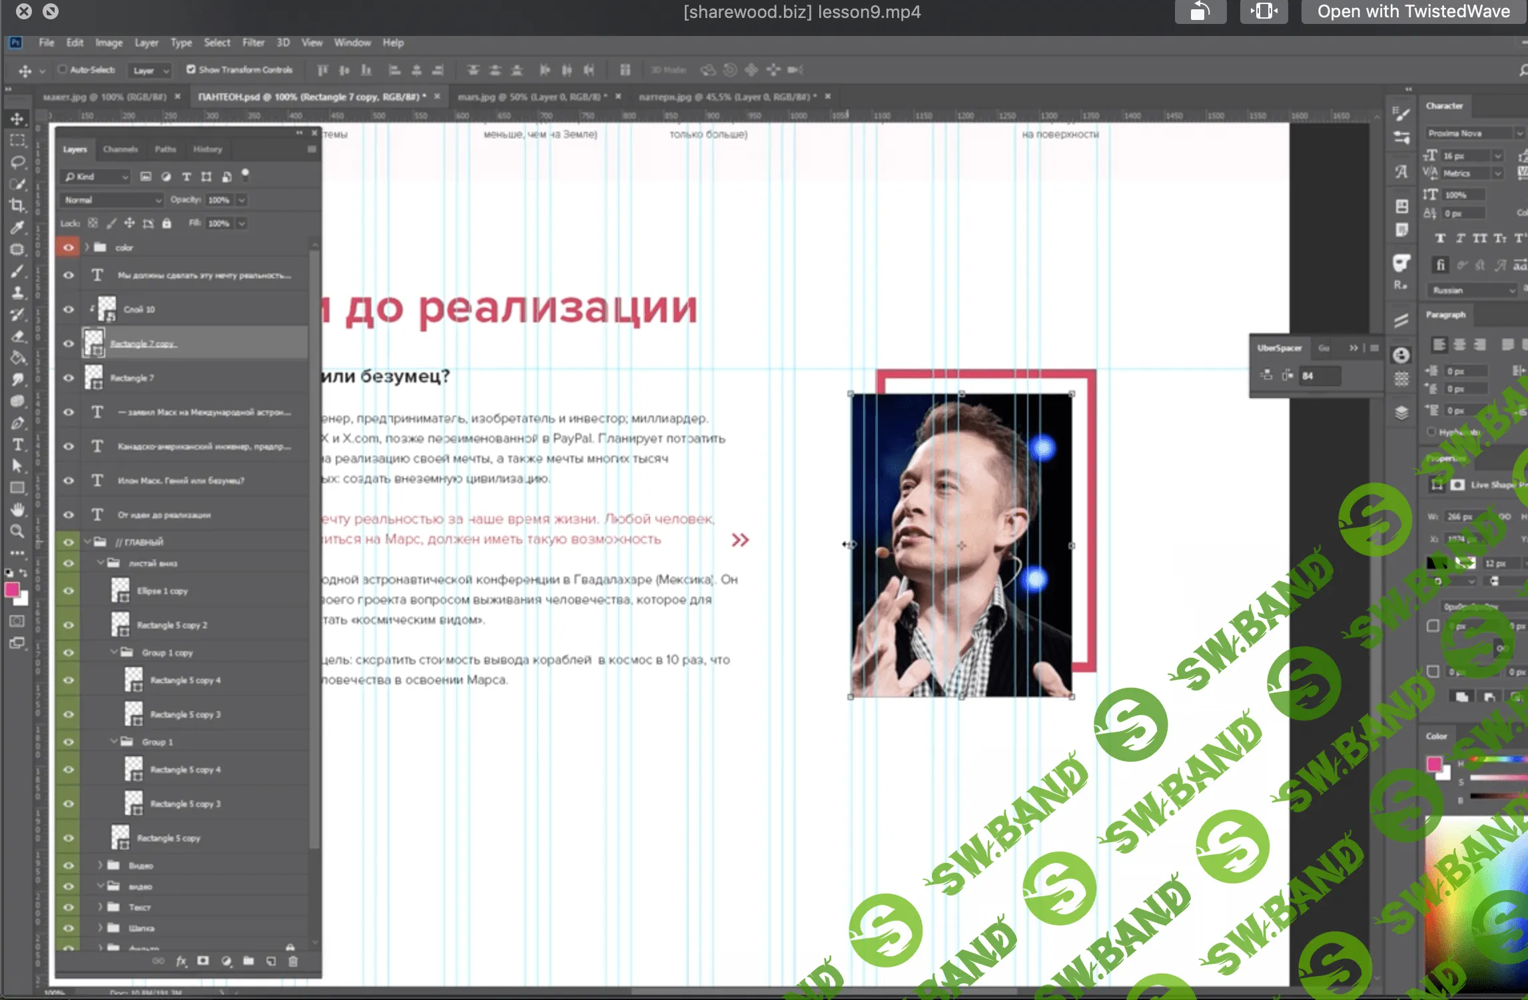Add layer style fx icon
The width and height of the screenshot is (1528, 1000).
[181, 961]
